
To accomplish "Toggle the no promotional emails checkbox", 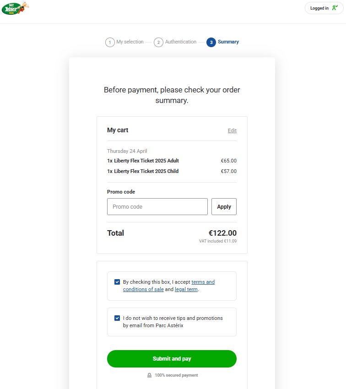I will click(118, 318).
